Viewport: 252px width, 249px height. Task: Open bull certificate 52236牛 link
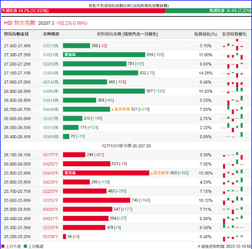(51, 237)
